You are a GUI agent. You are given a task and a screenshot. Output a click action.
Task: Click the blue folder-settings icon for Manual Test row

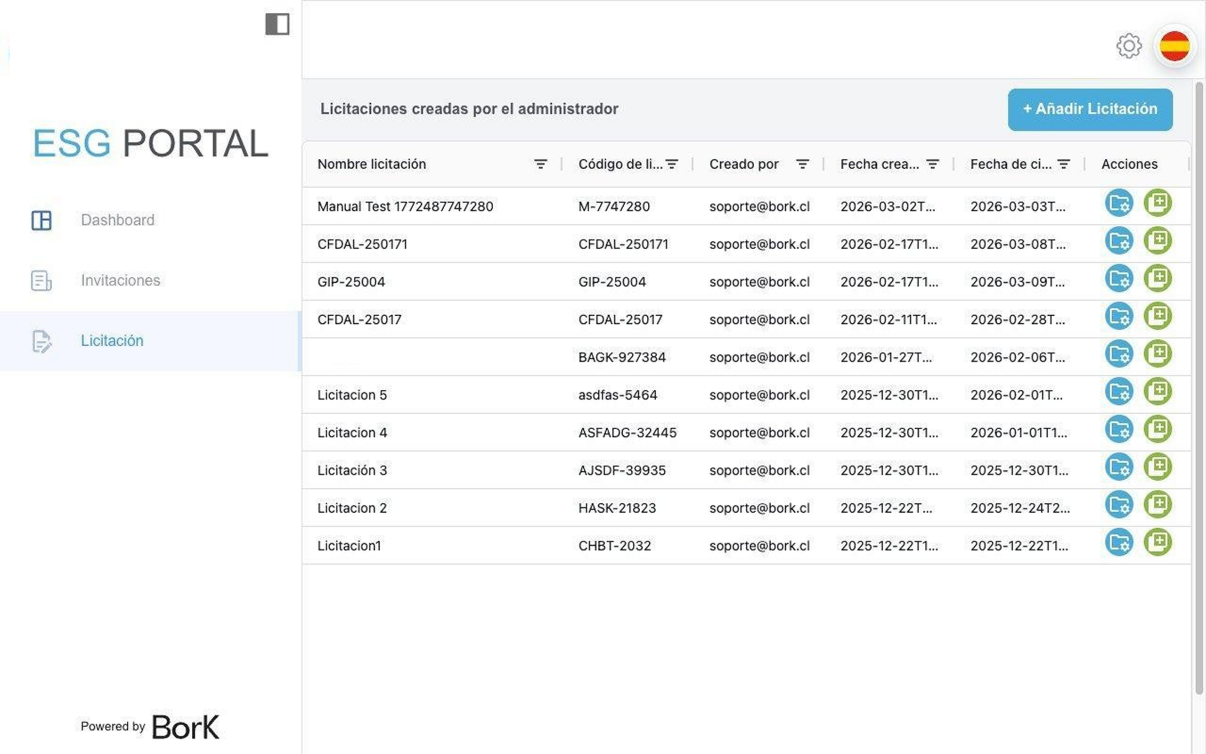(1119, 203)
